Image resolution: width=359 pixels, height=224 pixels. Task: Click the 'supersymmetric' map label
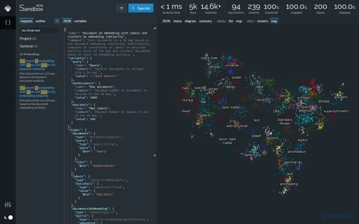coord(337,112)
